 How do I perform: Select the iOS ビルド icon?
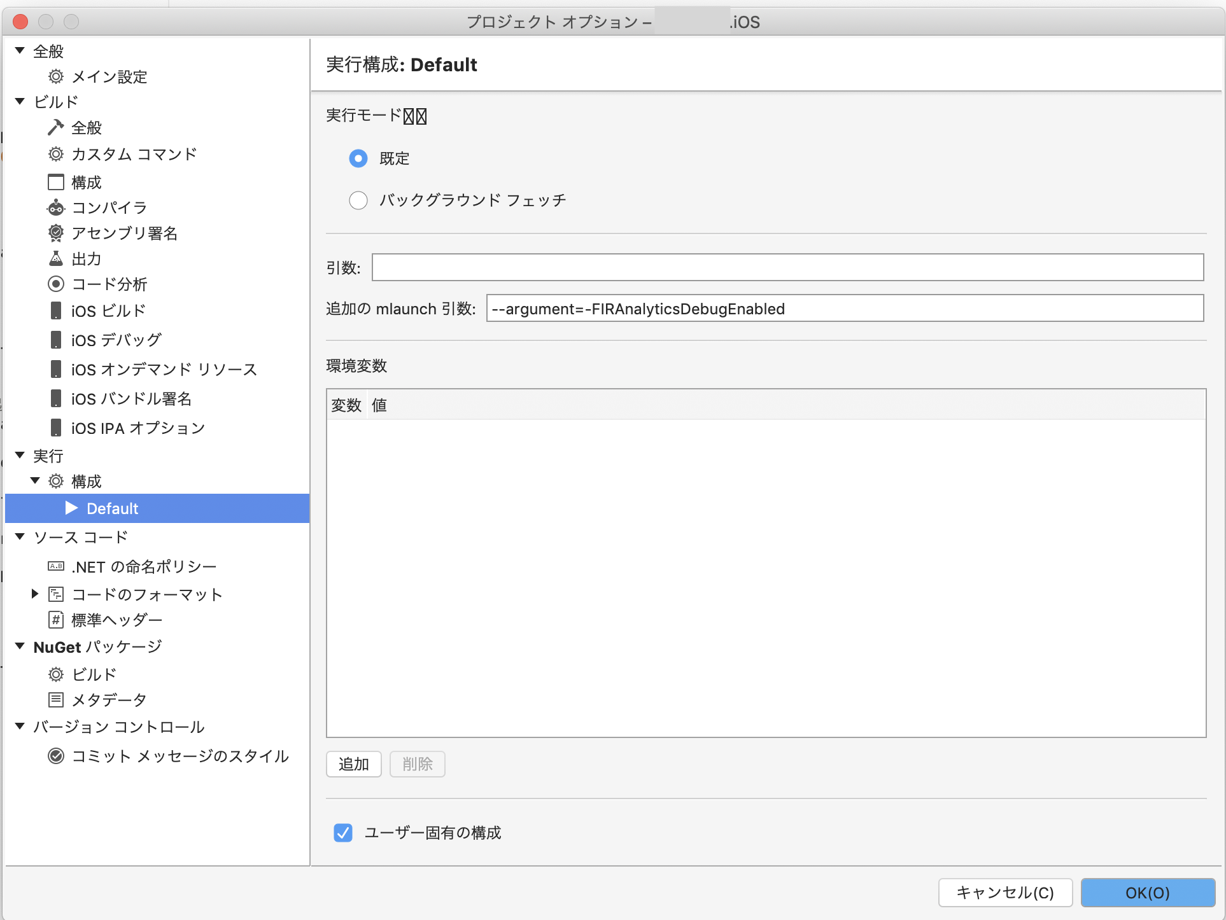point(56,310)
